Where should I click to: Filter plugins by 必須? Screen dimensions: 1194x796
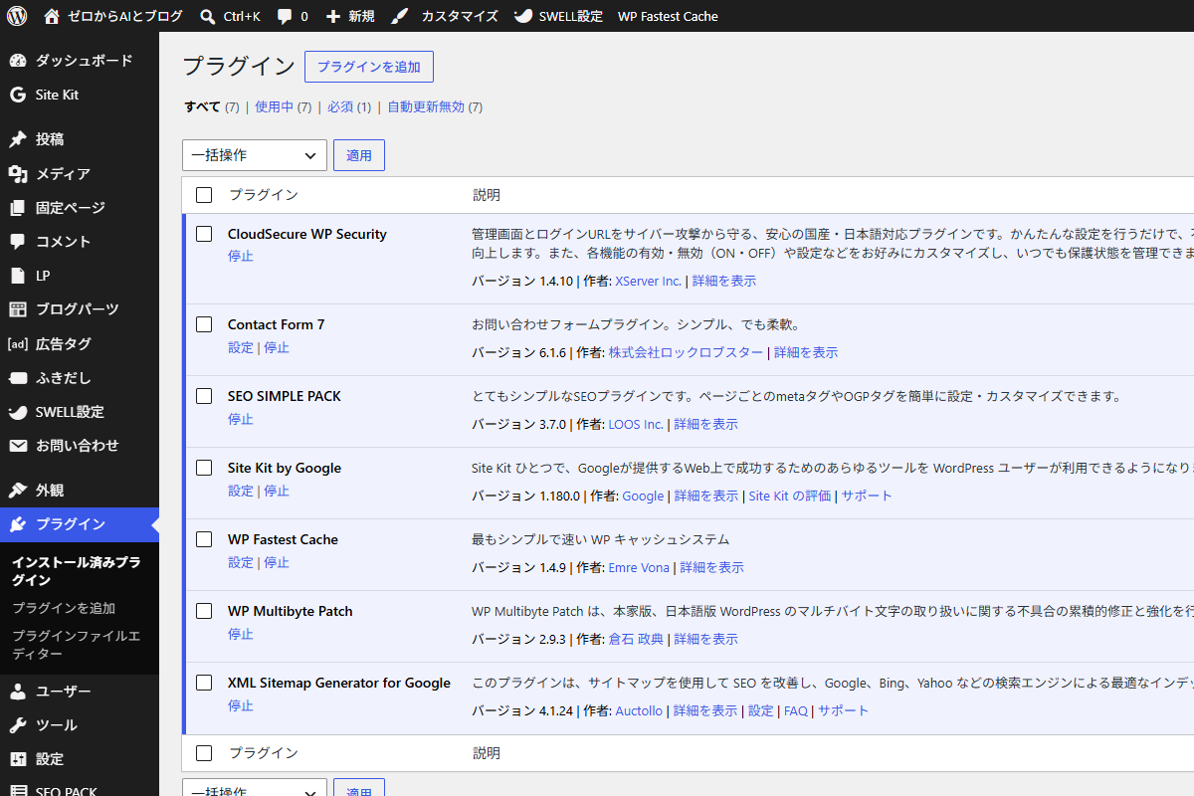click(x=340, y=107)
